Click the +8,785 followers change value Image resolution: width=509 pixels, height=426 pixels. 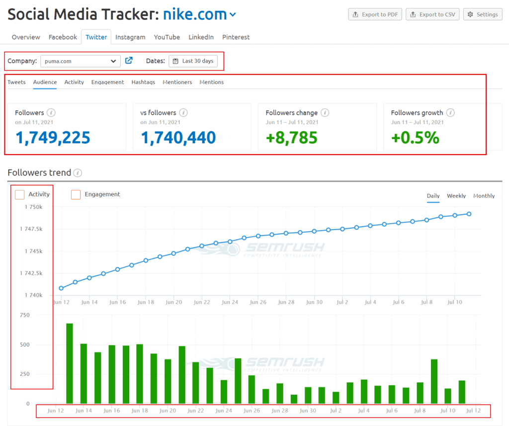291,138
